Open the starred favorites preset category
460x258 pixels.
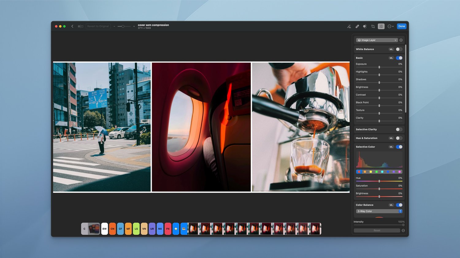(176, 229)
